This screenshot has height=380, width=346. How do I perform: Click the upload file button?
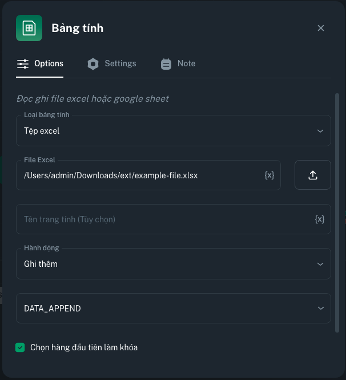[x=313, y=175]
